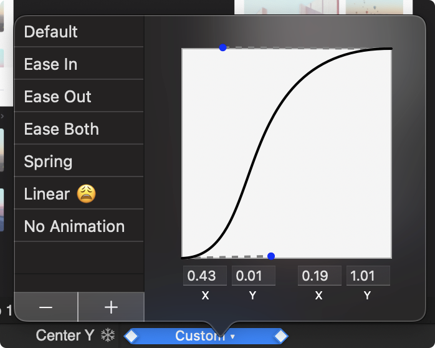Select the Default easing preset
Viewport: 435px width, 348px height.
point(79,32)
